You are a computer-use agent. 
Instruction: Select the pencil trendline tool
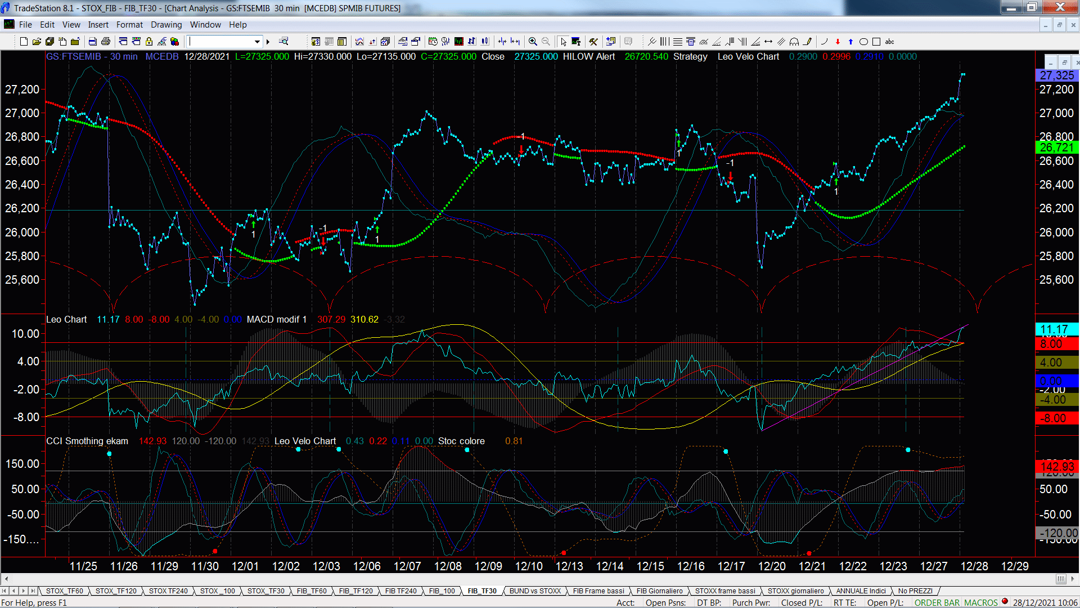tap(808, 42)
